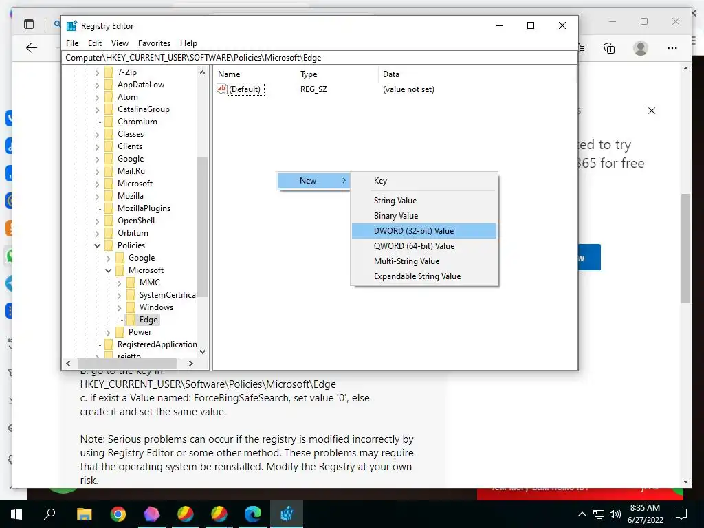704x528 pixels.
Task: Click the Windows key folder icon
Action: pos(131,307)
